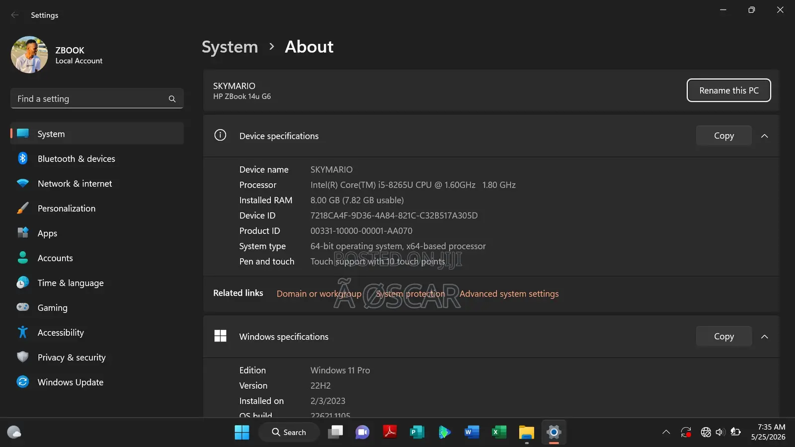Viewport: 795px width, 447px height.
Task: Click the Find a setting search box
Action: [x=97, y=98]
